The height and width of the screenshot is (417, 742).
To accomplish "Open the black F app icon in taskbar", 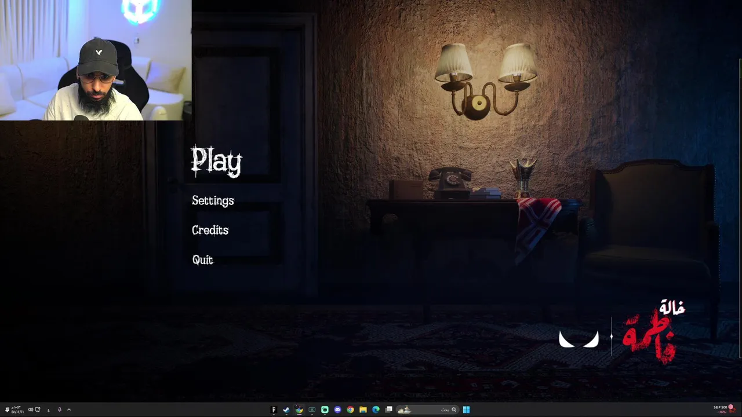I will coord(274,409).
